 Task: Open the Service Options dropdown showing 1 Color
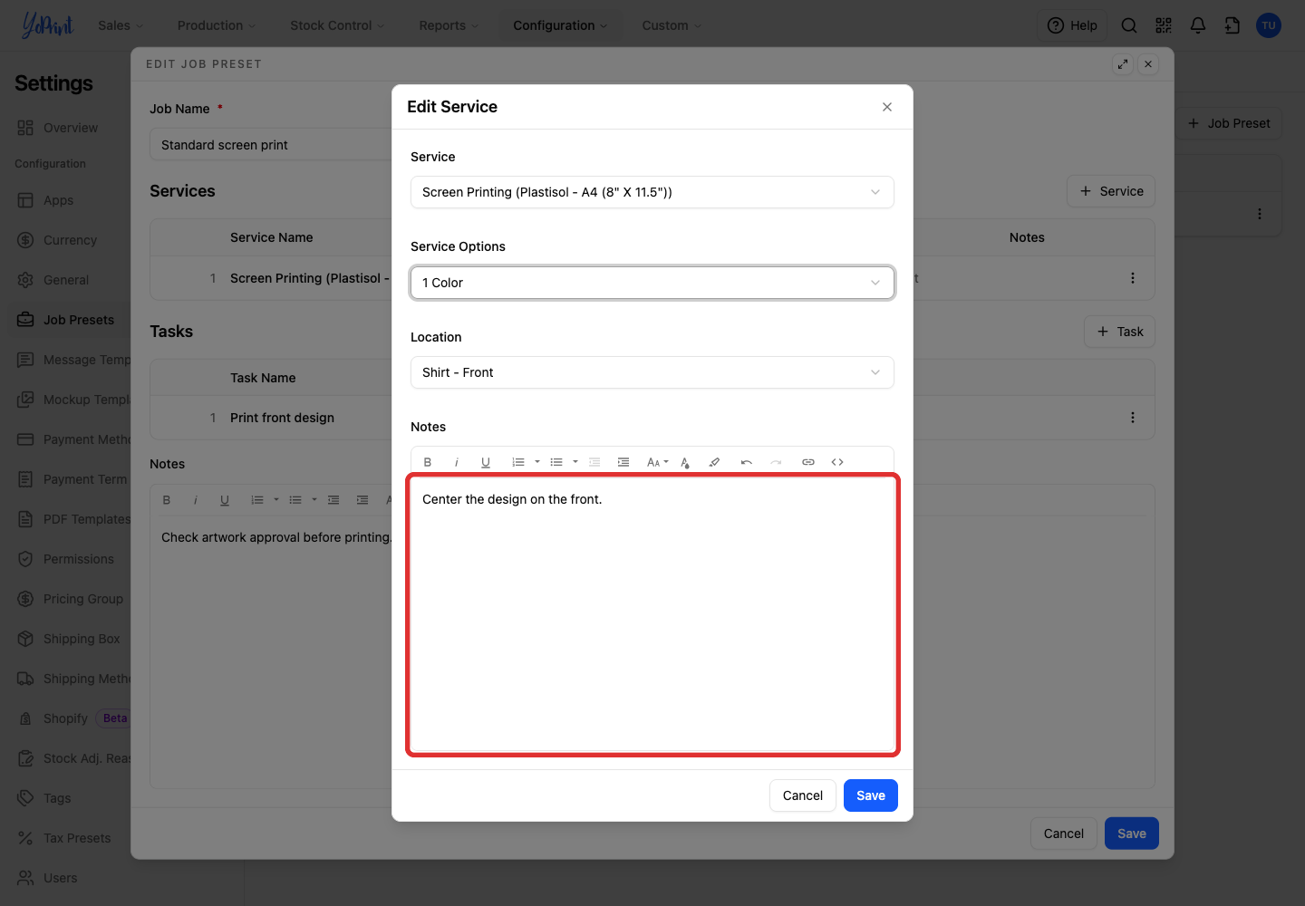pyautogui.click(x=652, y=283)
